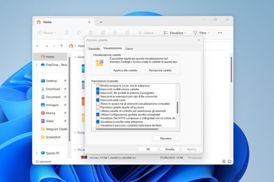Close the Opzioni cartella dialog
Screen dimensions: 274x182
(x=199, y=40)
